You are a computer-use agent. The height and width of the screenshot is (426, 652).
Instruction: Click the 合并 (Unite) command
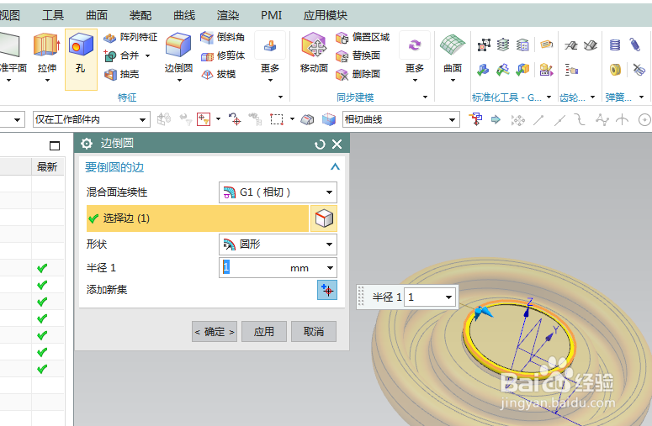pos(122,55)
